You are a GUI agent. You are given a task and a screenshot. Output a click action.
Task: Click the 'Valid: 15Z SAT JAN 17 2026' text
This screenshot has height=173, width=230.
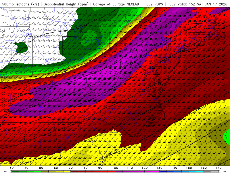click(202, 4)
